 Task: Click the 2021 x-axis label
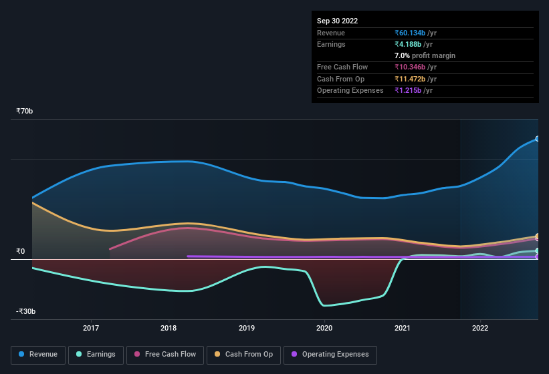pyautogui.click(x=403, y=328)
